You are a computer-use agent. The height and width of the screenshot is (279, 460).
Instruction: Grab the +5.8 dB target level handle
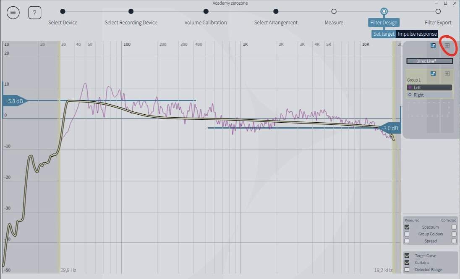click(15, 101)
